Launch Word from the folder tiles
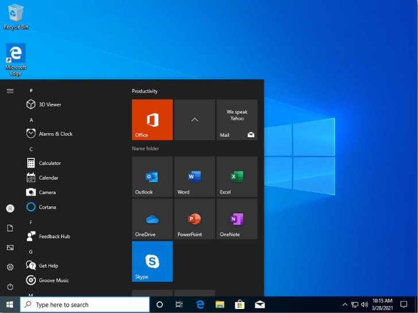 tap(195, 177)
